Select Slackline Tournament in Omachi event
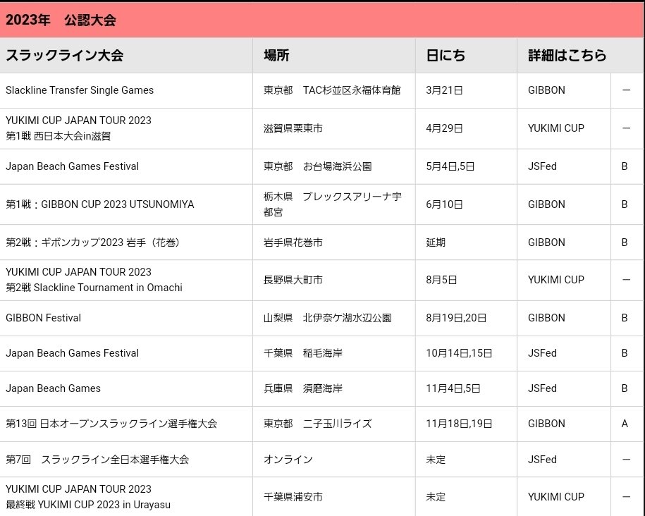This screenshot has height=516, width=645. tap(94, 287)
